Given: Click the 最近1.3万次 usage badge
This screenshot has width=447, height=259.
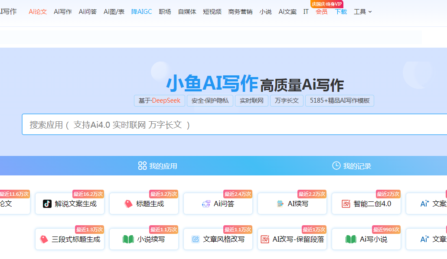Looking at the screenshot, I should (x=89, y=230).
